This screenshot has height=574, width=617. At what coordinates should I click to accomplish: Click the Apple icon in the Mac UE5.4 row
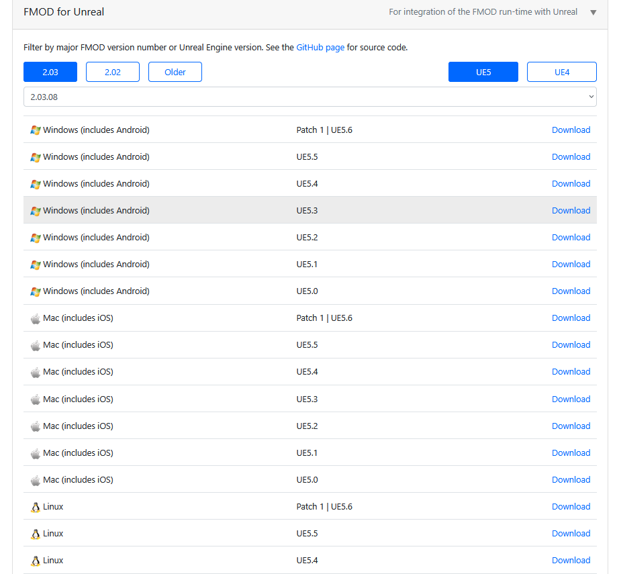click(x=36, y=372)
